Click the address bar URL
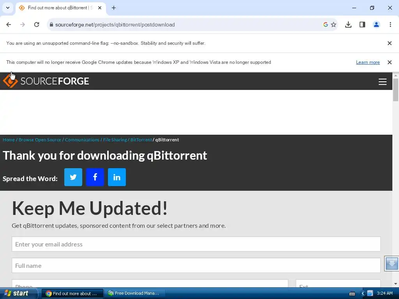399x299 pixels. pyautogui.click(x=115, y=25)
